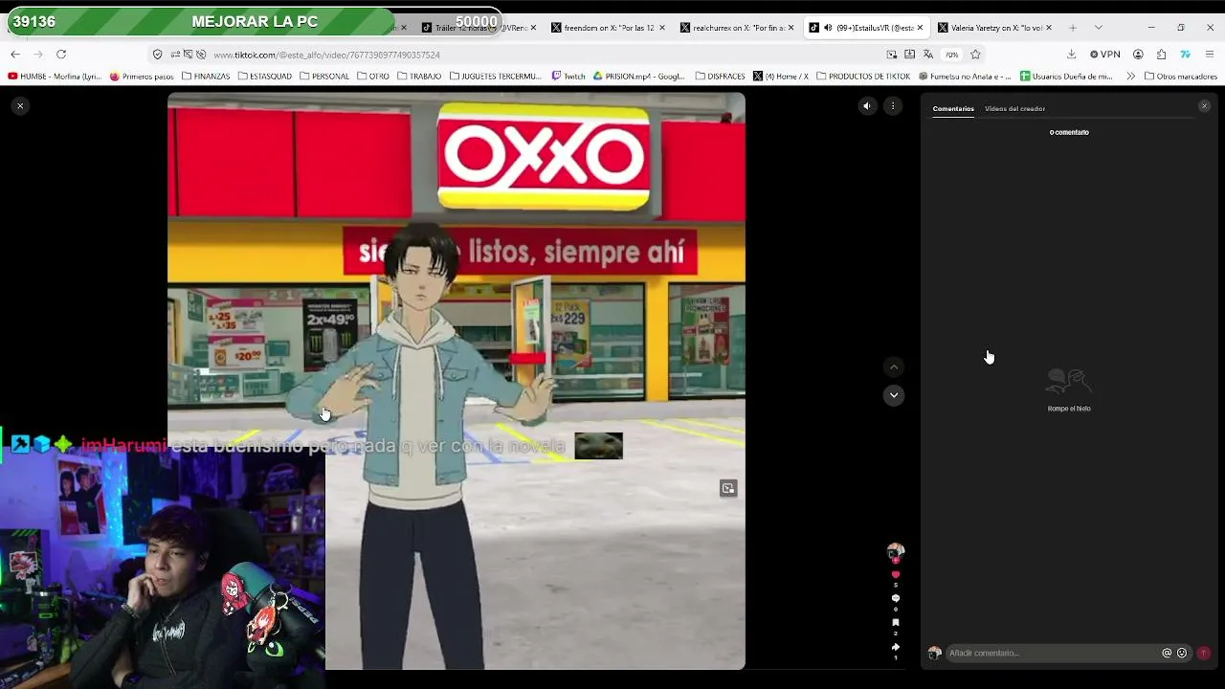Open the Fumetsu no Anata e bookmark
The height and width of the screenshot is (689, 1225).
pos(965,77)
